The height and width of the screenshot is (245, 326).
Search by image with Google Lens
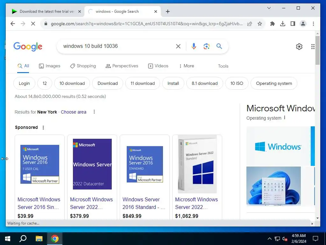point(206,46)
